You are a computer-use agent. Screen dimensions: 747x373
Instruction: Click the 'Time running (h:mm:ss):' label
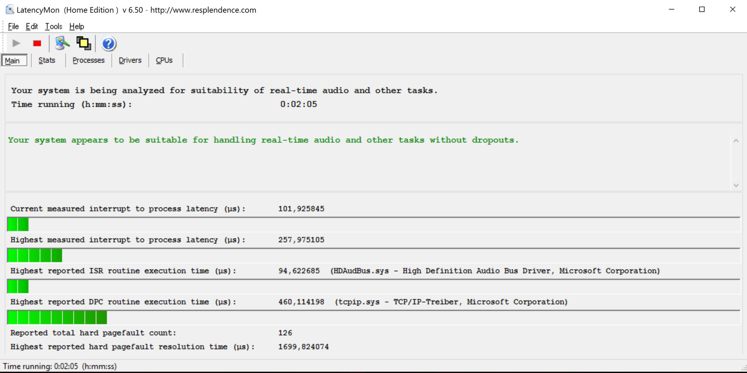(x=72, y=104)
